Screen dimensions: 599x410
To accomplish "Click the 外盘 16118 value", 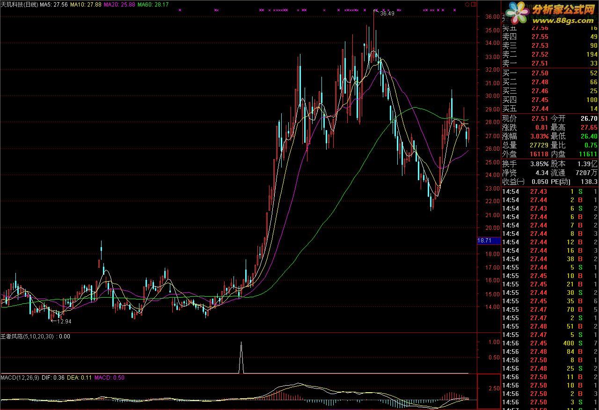I will pos(539,154).
